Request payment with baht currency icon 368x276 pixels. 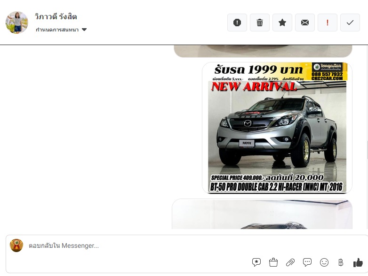341,262
